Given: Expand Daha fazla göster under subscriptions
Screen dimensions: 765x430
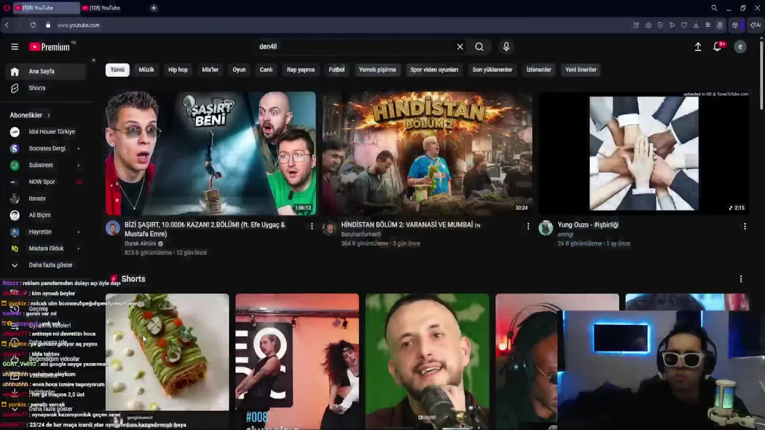Looking at the screenshot, I should (47, 265).
